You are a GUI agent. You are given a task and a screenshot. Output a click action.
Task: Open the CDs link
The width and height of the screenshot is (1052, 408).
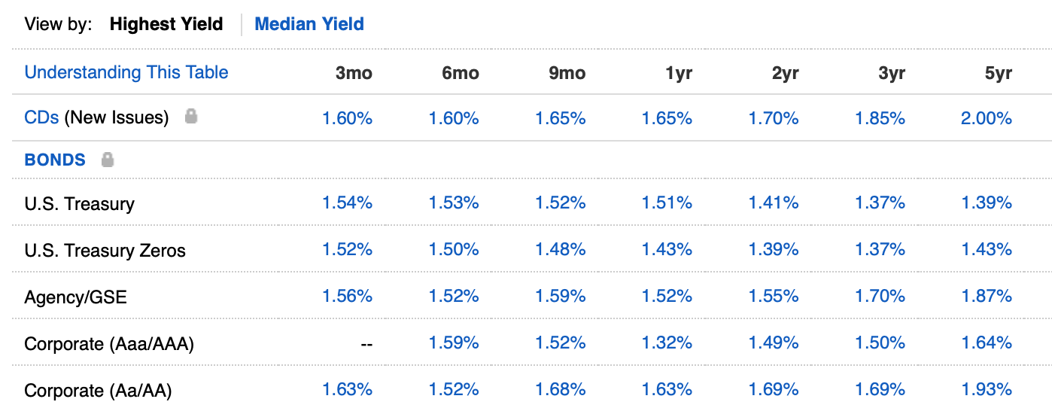click(41, 117)
